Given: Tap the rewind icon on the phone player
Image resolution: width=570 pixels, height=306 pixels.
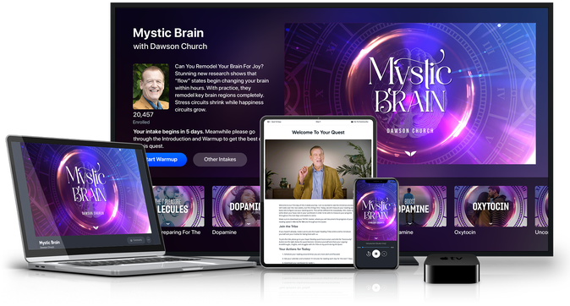Looking at the screenshot, I should pyautogui.click(x=368, y=254).
